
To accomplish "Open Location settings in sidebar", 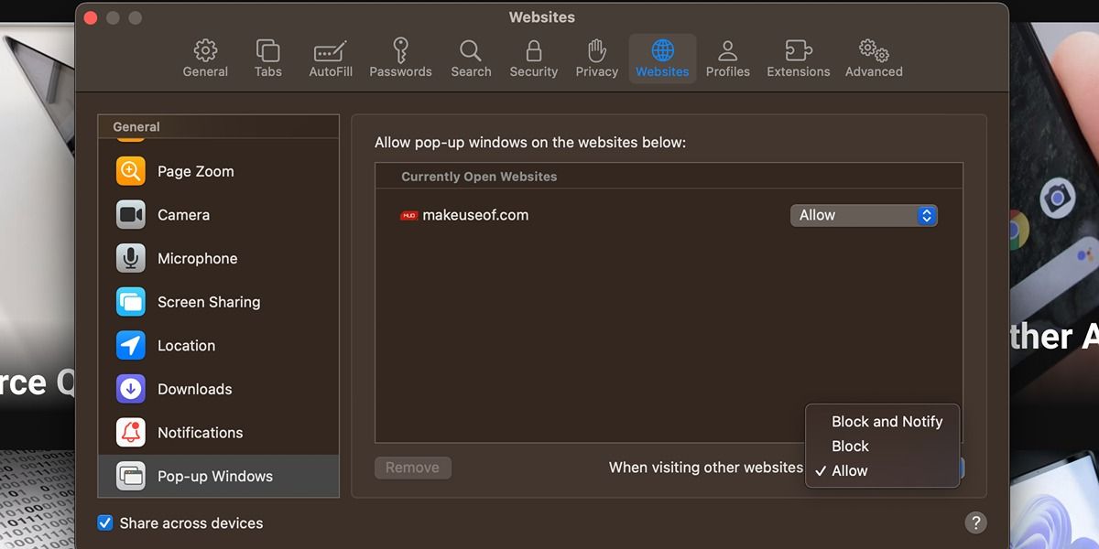I will click(187, 345).
